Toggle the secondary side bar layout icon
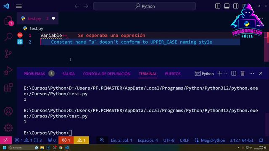The image size is (269, 151). tap(236, 6)
